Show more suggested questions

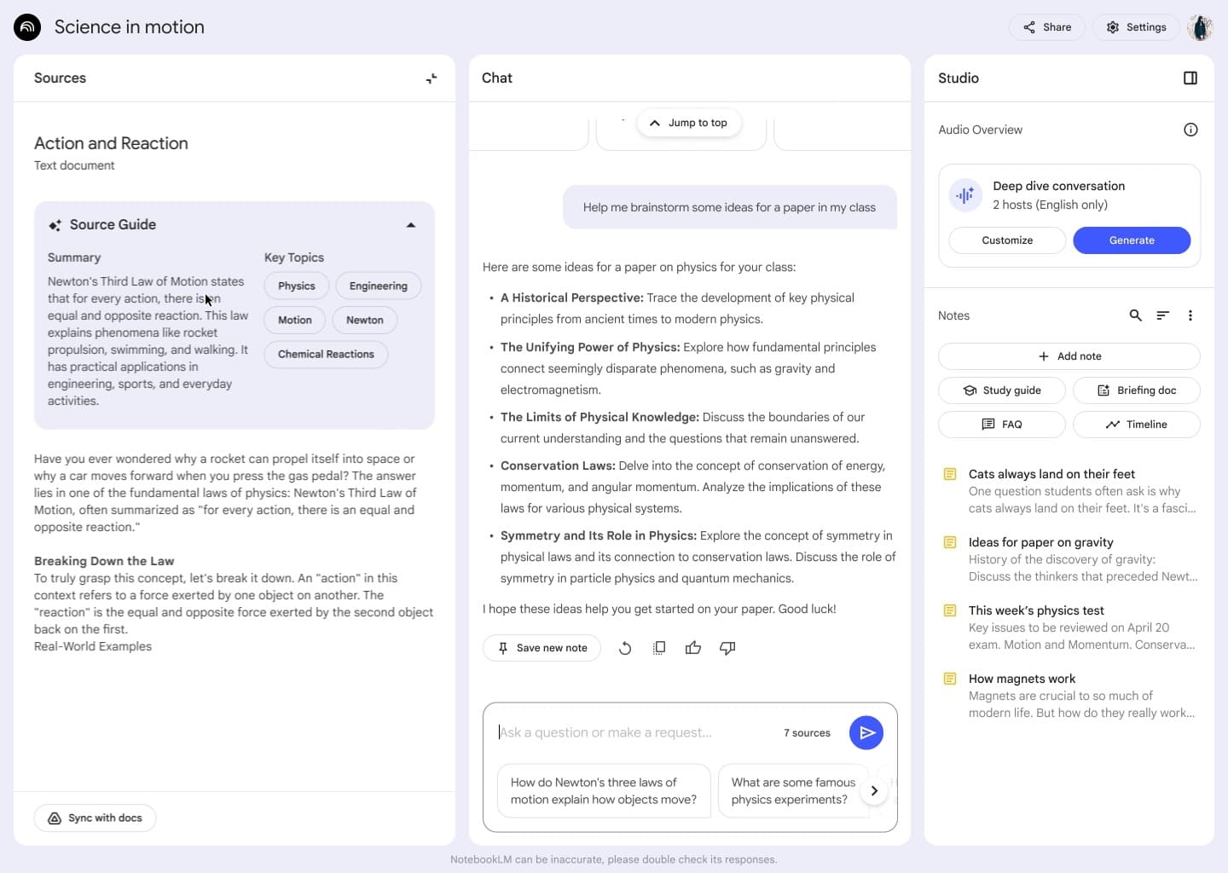[873, 790]
